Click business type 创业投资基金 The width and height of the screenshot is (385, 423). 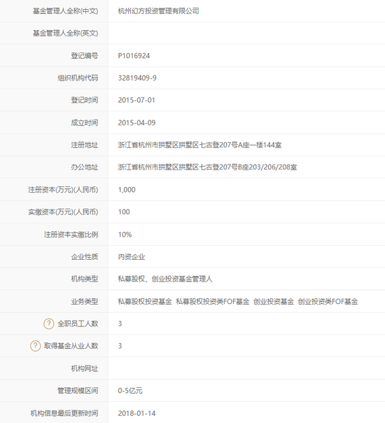(x=274, y=301)
